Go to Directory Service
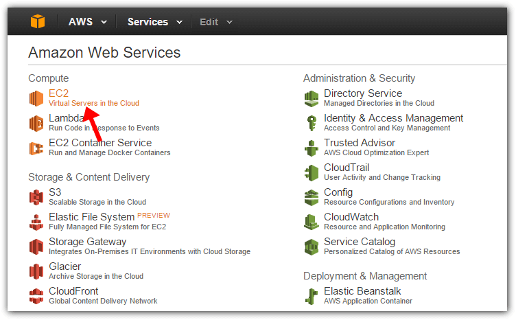 pos(363,93)
